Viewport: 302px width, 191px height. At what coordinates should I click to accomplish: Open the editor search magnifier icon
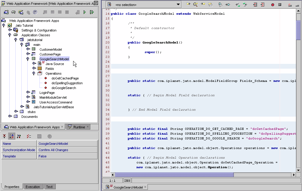[x=195, y=4]
